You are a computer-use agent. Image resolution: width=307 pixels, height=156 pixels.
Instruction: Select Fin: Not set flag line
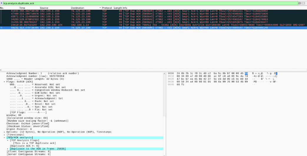31,109
